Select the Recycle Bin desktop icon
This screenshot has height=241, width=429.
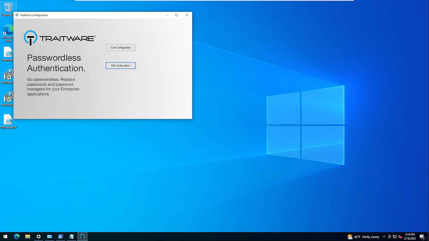[x=8, y=9]
